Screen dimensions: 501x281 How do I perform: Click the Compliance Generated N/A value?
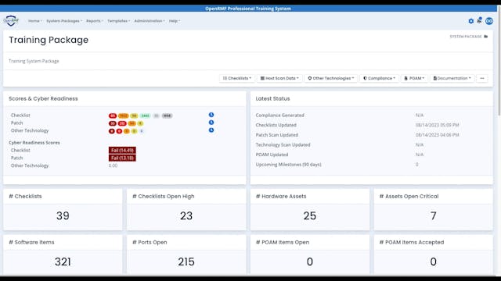[420, 115]
